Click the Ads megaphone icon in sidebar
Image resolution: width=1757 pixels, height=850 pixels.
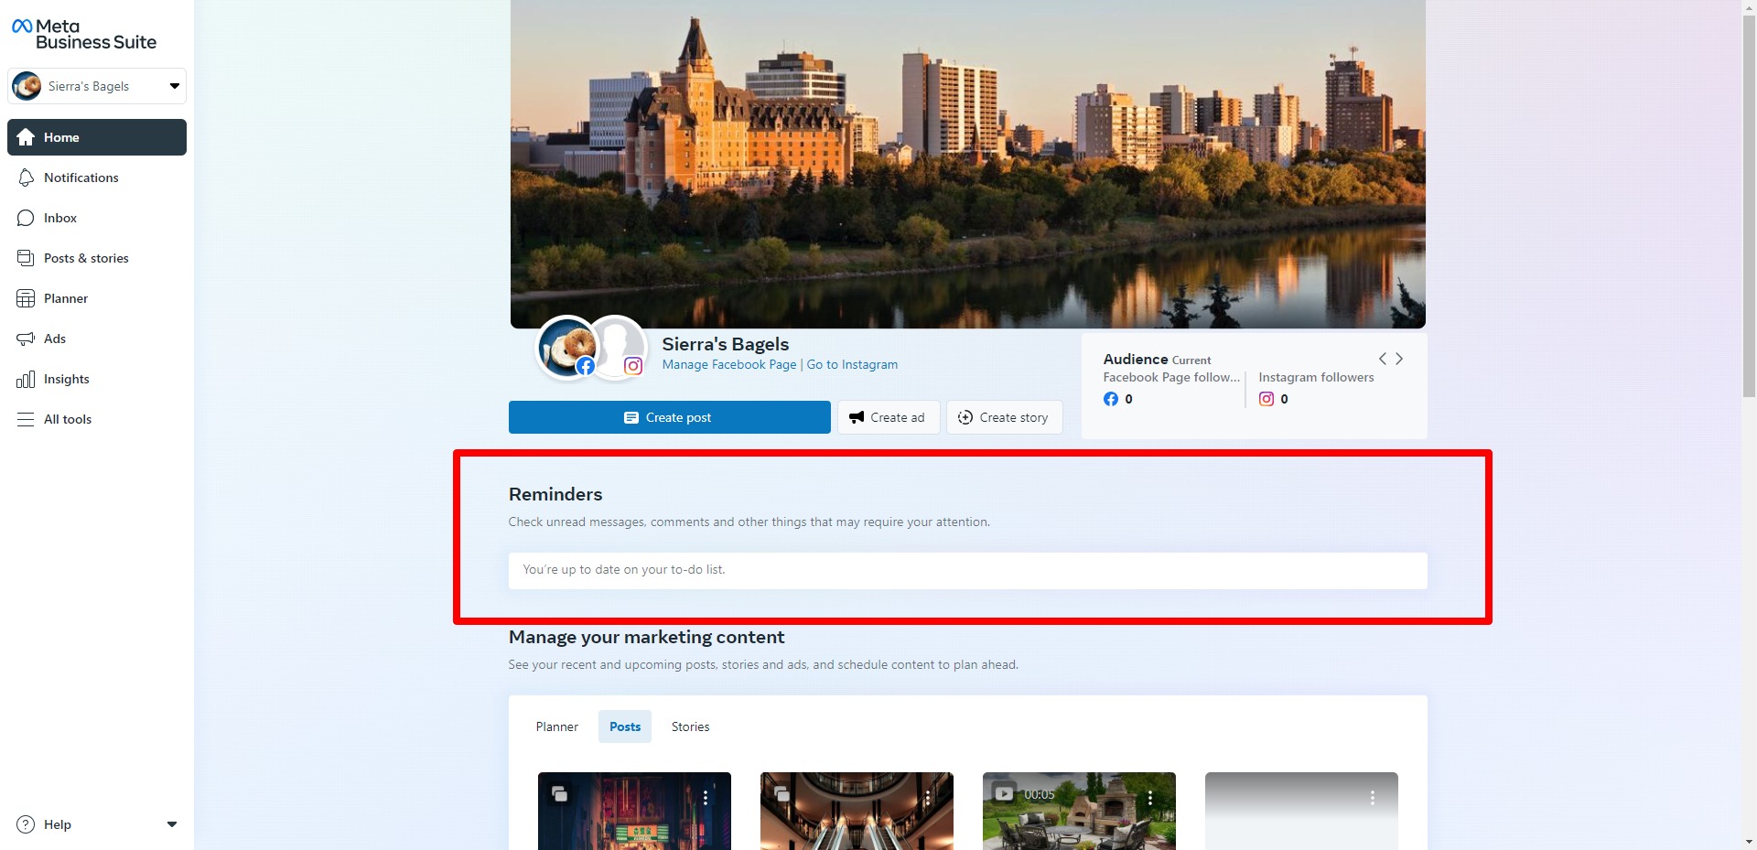click(x=26, y=339)
